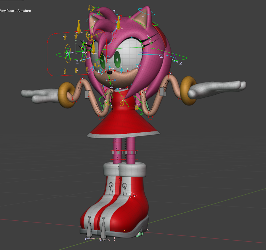This screenshot has height=250, width=266.
Task: Select the yellow wire sphere near the cheek
Action: 97,64
